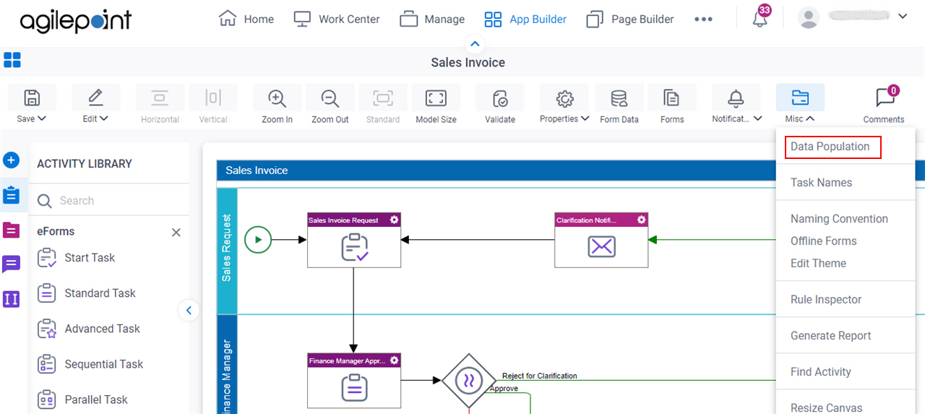Expand the Save dropdown arrow
This screenshot has width=925, height=414.
[x=42, y=118]
